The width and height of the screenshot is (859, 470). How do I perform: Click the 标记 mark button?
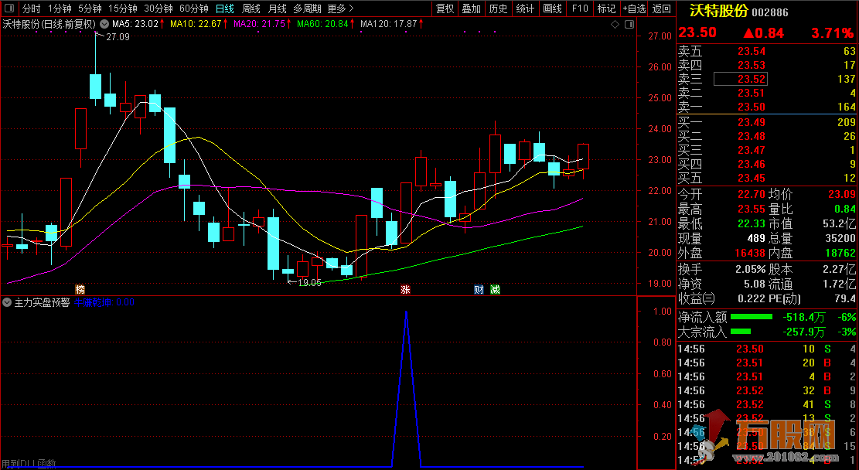606,9
